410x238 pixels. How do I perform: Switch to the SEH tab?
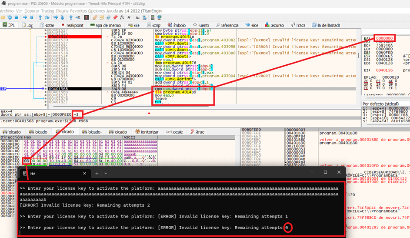[134, 25]
